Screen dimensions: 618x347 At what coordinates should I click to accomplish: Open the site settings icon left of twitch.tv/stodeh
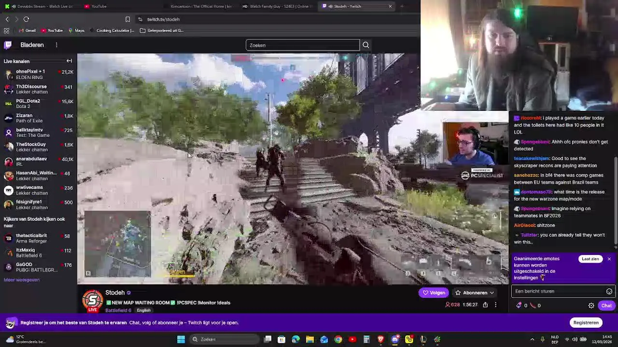pos(140,19)
